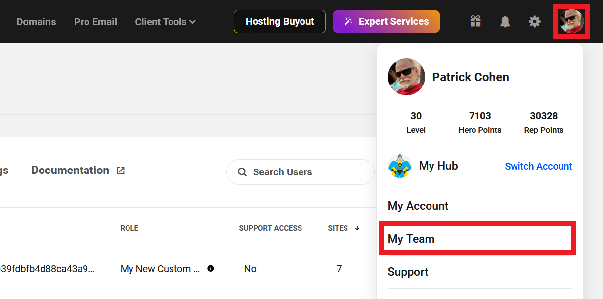Open the settings gear icon
Image resolution: width=603 pixels, height=299 pixels.
(534, 21)
